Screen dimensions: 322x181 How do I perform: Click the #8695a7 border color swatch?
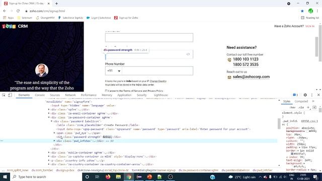click(292, 154)
